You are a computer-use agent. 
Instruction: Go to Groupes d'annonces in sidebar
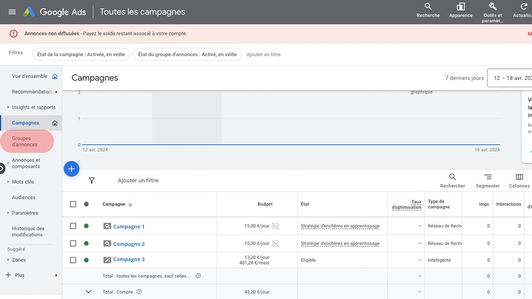[25, 142]
